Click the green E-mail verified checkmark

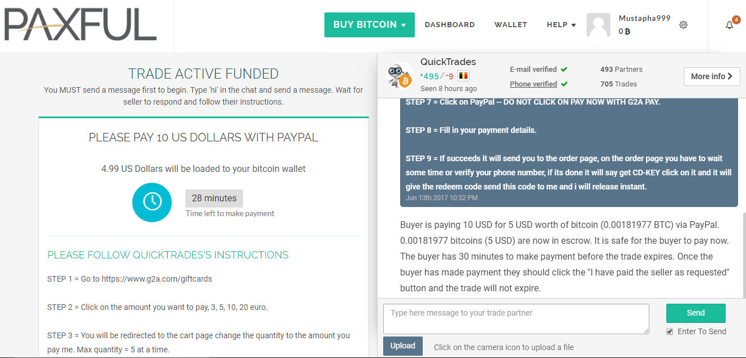coord(564,70)
